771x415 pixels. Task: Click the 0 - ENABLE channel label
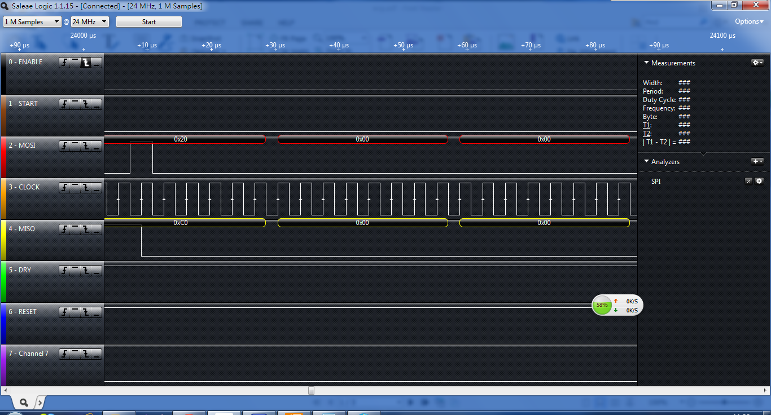25,62
